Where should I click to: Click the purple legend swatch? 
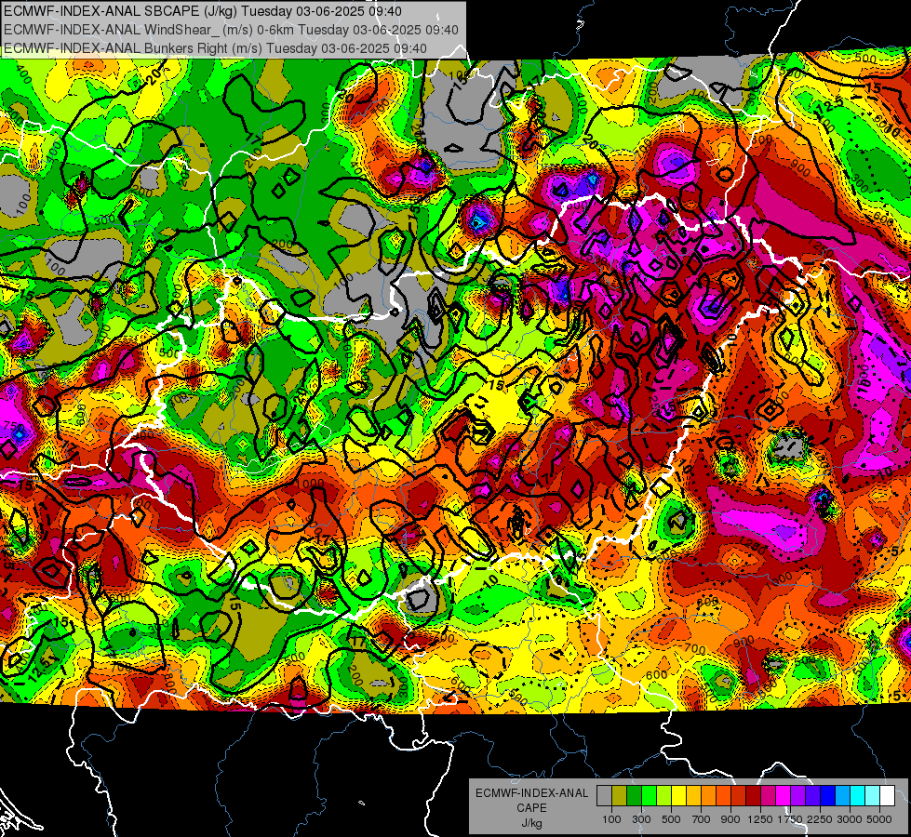point(798,795)
